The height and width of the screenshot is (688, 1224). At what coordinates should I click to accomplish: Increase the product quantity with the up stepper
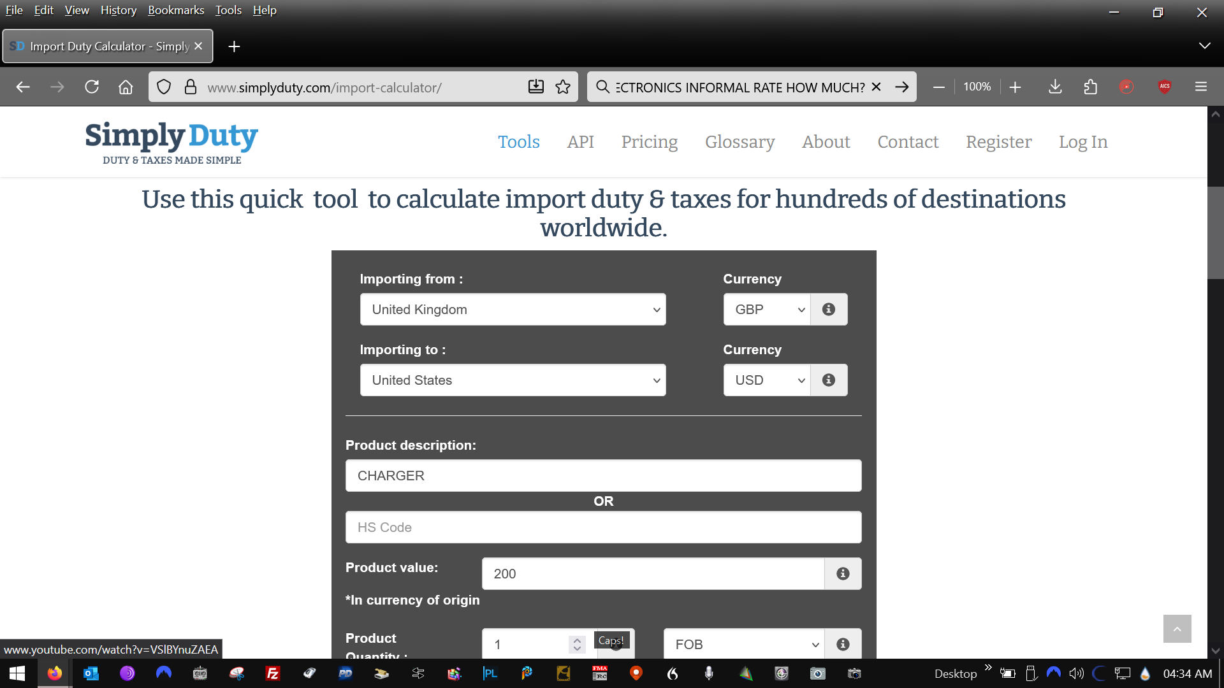tap(577, 640)
